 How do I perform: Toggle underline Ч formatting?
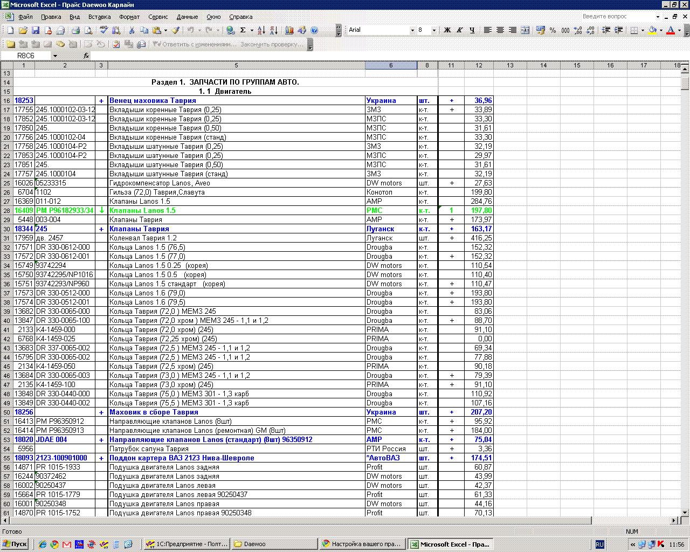coord(472,30)
